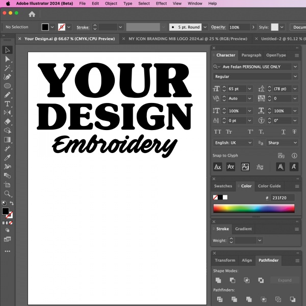This screenshot has width=306, height=306.
Task: Open the font family dropdown arrow
Action: point(295,67)
